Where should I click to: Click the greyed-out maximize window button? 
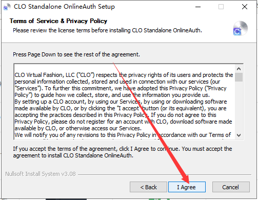click(x=221, y=7)
